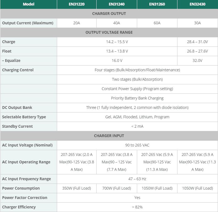Click the Standby Current value < 2 mA
Screen dimensions: 218x212
coord(137,126)
